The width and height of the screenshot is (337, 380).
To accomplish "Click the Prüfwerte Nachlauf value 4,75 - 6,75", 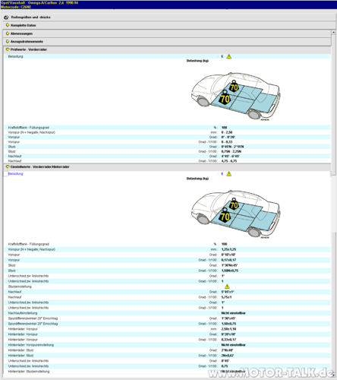I will (x=229, y=161).
